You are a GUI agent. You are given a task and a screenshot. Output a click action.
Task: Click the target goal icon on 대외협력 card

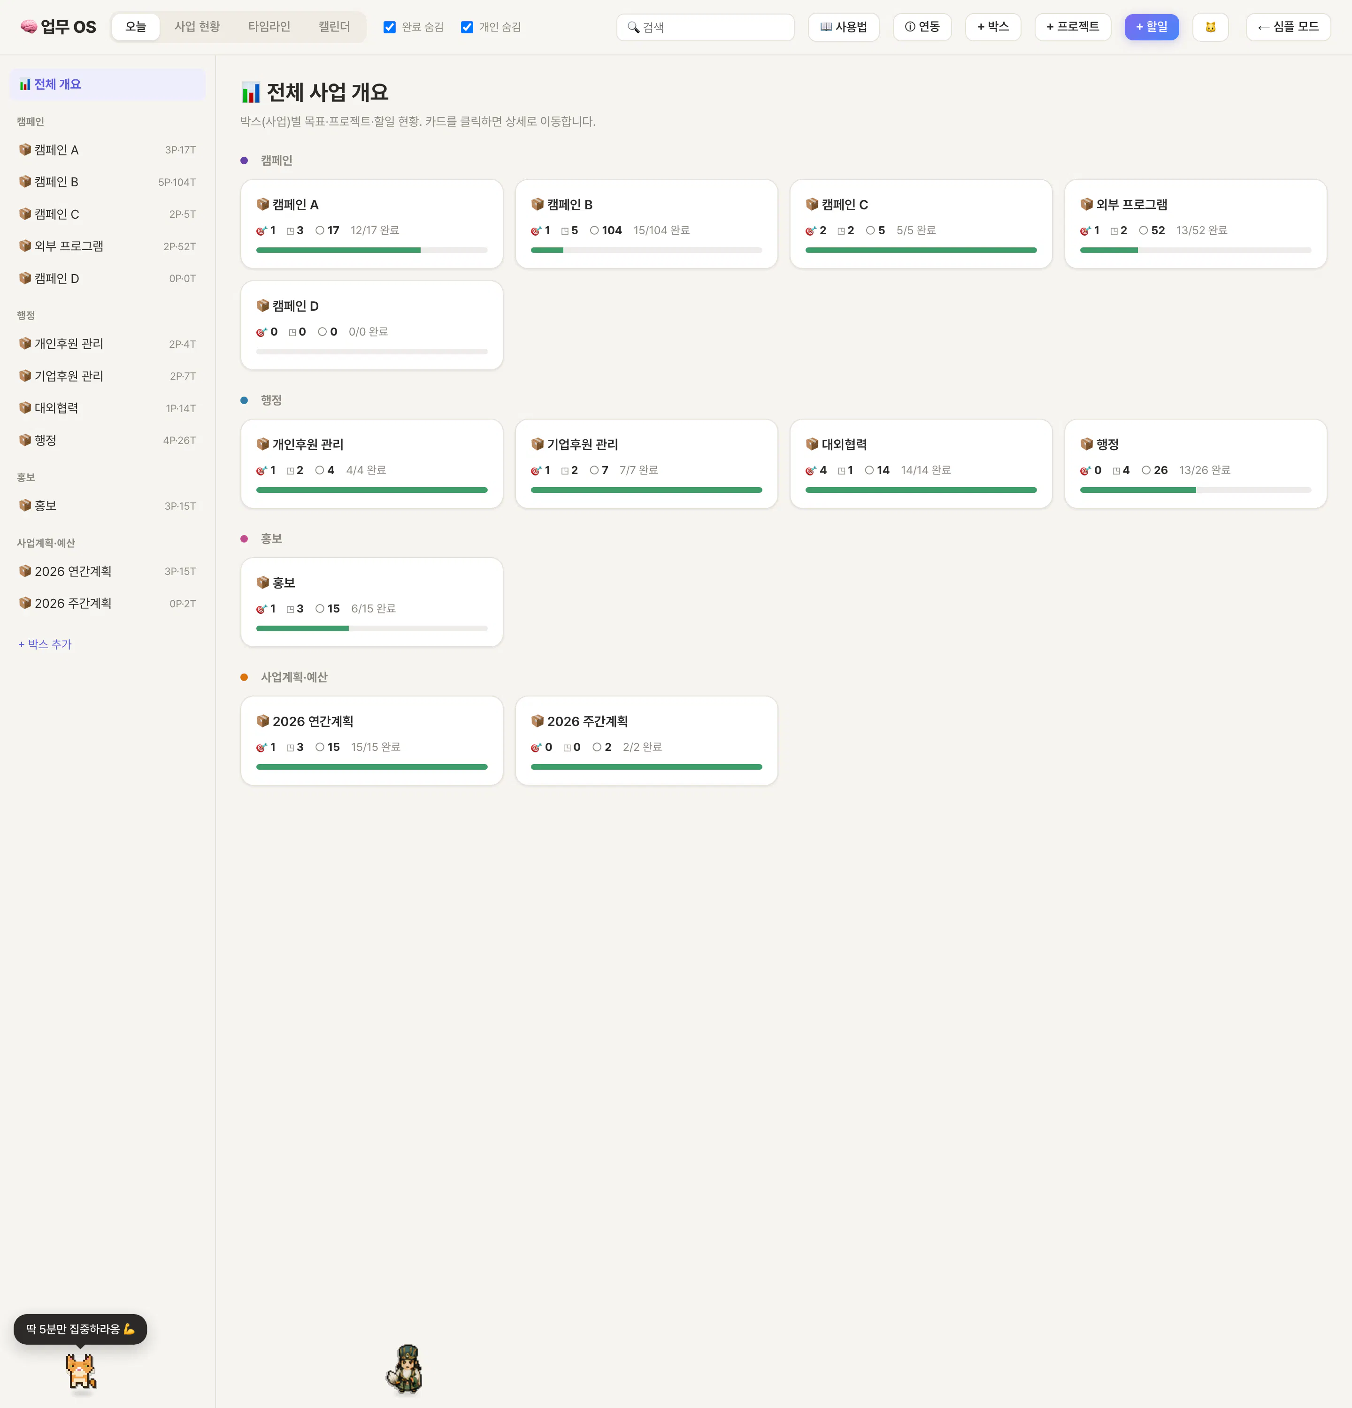point(810,471)
